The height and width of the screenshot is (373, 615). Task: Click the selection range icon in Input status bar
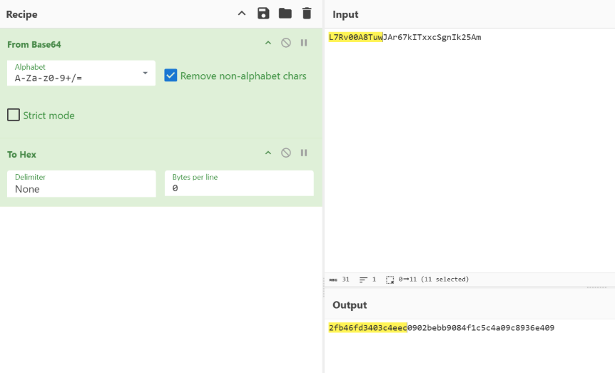390,280
